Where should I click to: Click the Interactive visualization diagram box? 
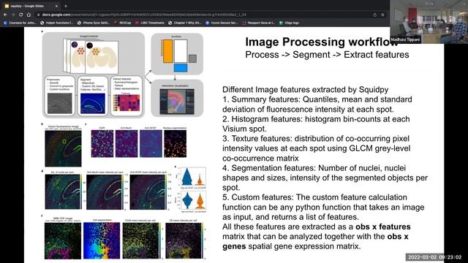(x=177, y=99)
